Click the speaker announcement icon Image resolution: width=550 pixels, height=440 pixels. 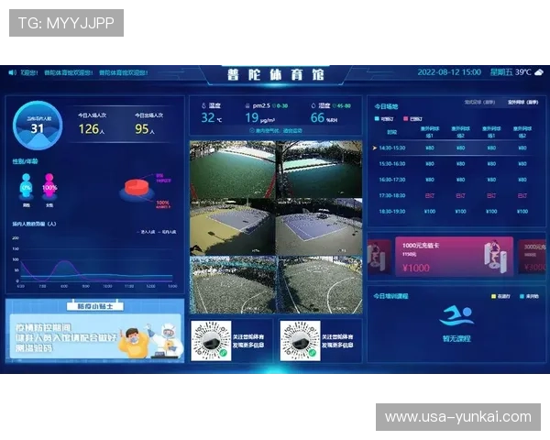point(13,72)
